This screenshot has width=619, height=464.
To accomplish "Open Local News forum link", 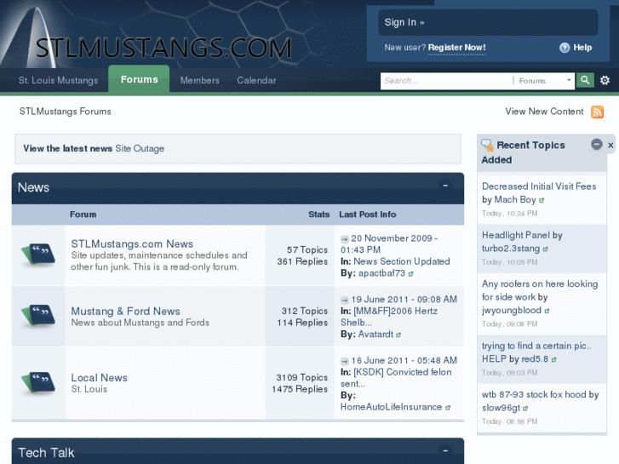I will [99, 378].
